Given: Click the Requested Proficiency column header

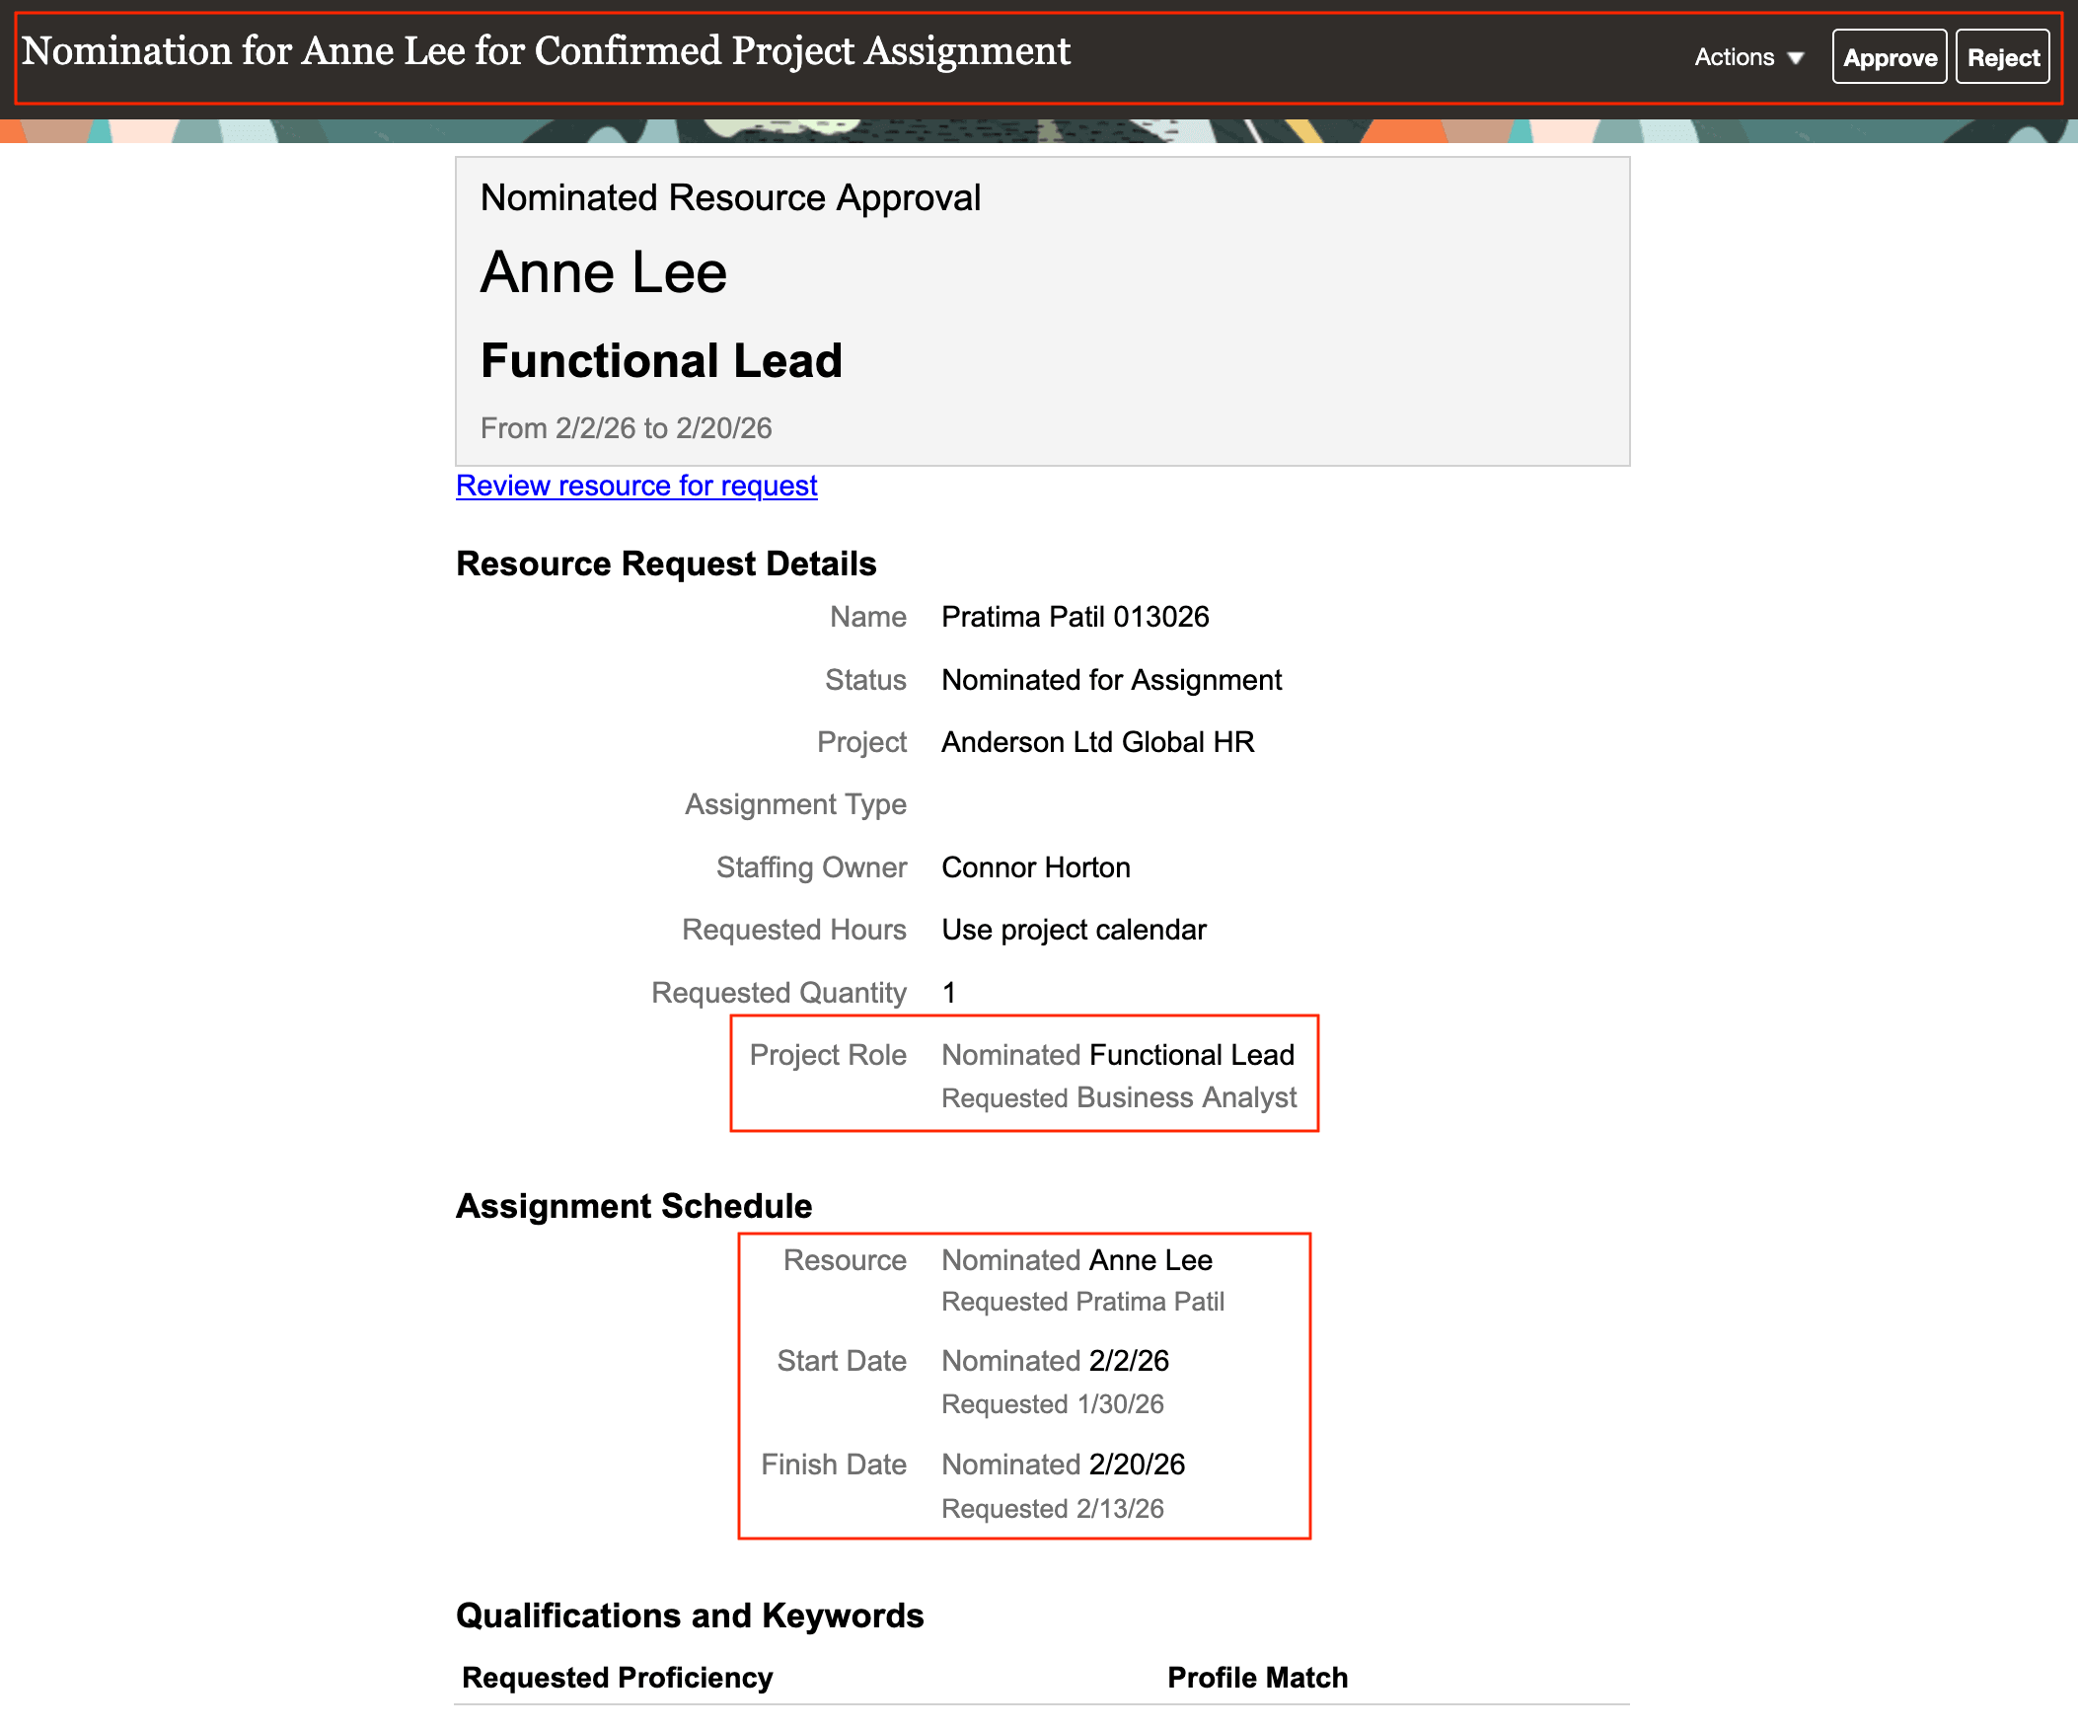Looking at the screenshot, I should [x=617, y=1677].
